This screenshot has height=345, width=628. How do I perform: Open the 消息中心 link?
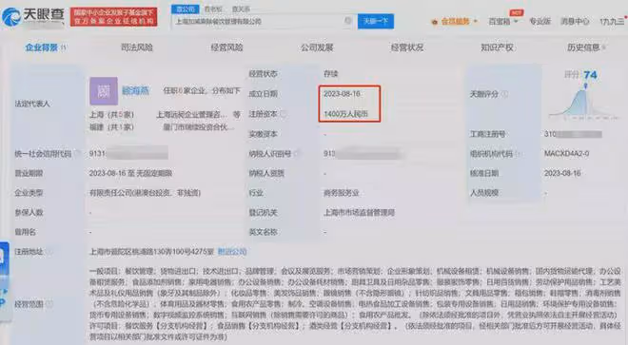point(575,21)
